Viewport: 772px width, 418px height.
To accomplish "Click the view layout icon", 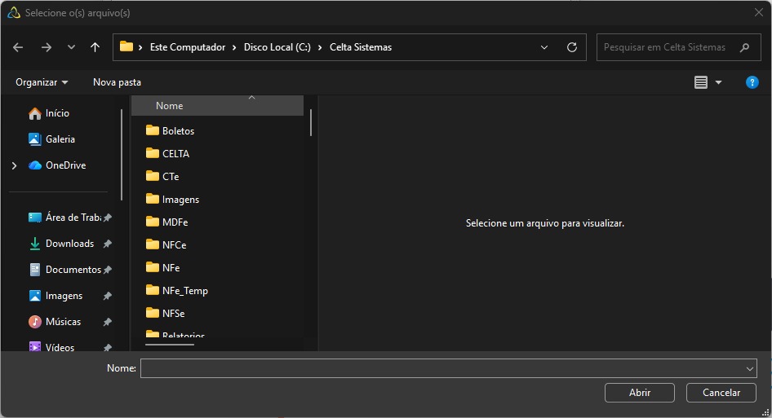I will (x=700, y=82).
